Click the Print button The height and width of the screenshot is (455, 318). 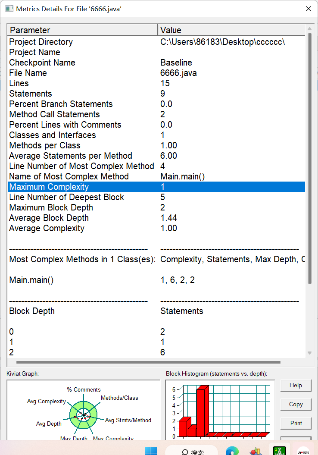coord(296,423)
